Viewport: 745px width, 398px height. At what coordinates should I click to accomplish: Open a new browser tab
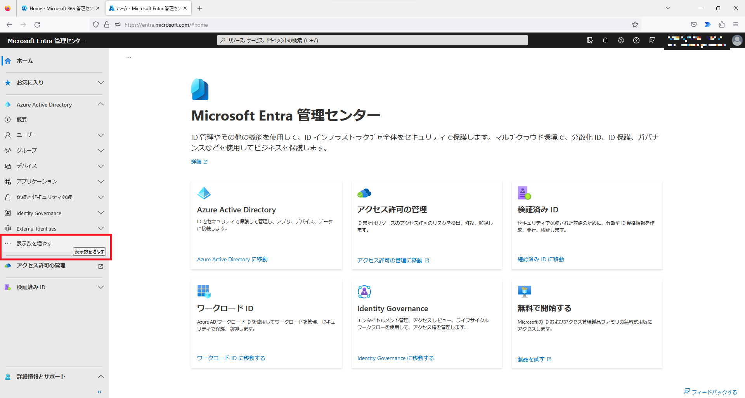199,8
